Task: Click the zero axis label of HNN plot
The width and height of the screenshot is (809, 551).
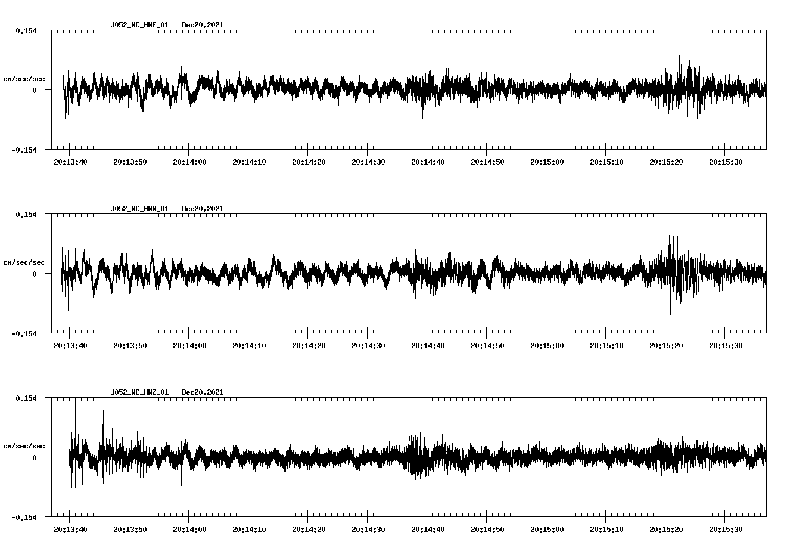Action: click(x=35, y=274)
